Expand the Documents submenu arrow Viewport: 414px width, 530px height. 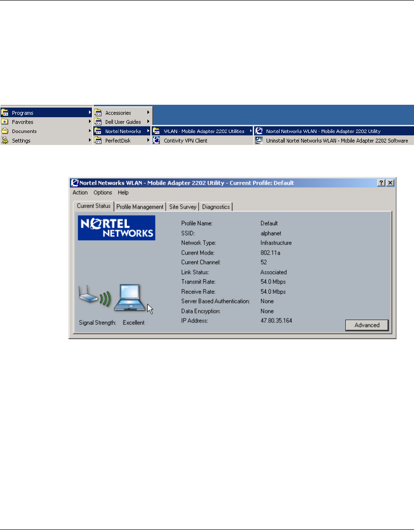[x=90, y=131]
